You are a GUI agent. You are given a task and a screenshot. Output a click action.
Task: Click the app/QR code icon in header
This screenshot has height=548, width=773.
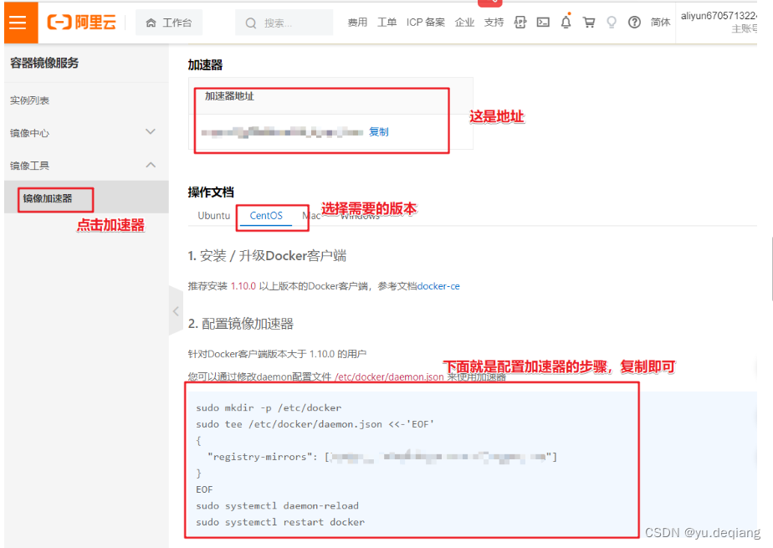tap(520, 23)
